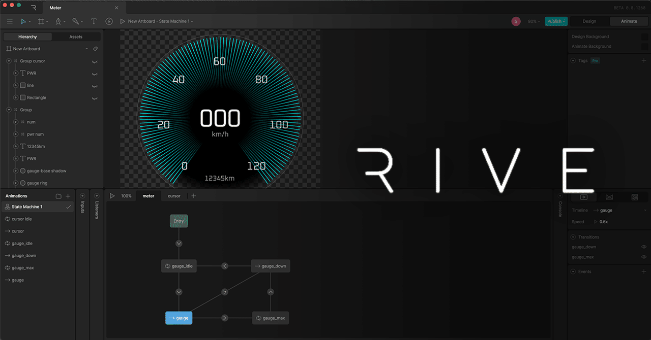Image resolution: width=651 pixels, height=340 pixels.
Task: Select the Text tool
Action: (94, 21)
